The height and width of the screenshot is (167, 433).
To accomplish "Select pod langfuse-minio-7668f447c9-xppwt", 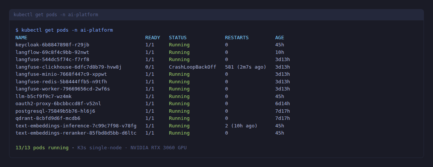I will 61,74.
